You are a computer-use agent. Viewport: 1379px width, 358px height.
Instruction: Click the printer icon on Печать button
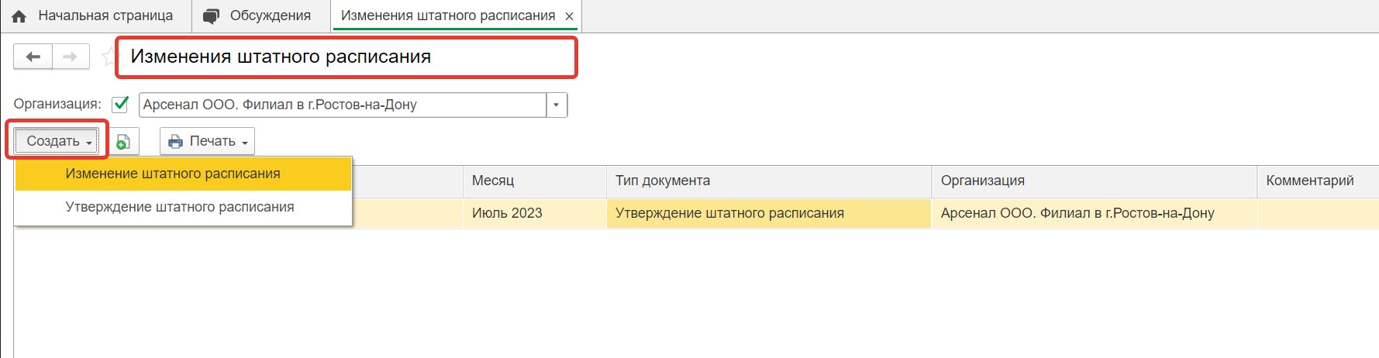click(176, 142)
